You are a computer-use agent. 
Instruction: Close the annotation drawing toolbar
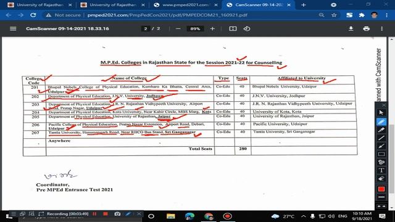point(384,105)
